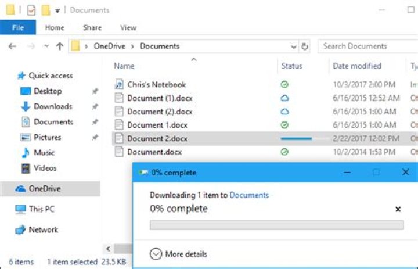The height and width of the screenshot is (269, 418).
Task: Click the pin icon next to Downloads
Action: [x=95, y=107]
